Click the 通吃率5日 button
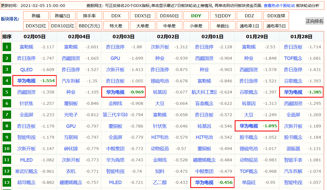This screenshot has width=327, height=190. point(276,26)
